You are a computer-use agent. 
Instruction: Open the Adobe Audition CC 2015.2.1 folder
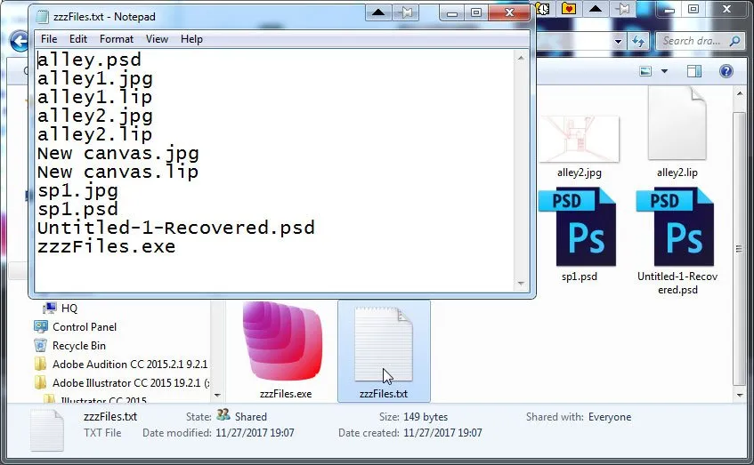(x=130, y=365)
